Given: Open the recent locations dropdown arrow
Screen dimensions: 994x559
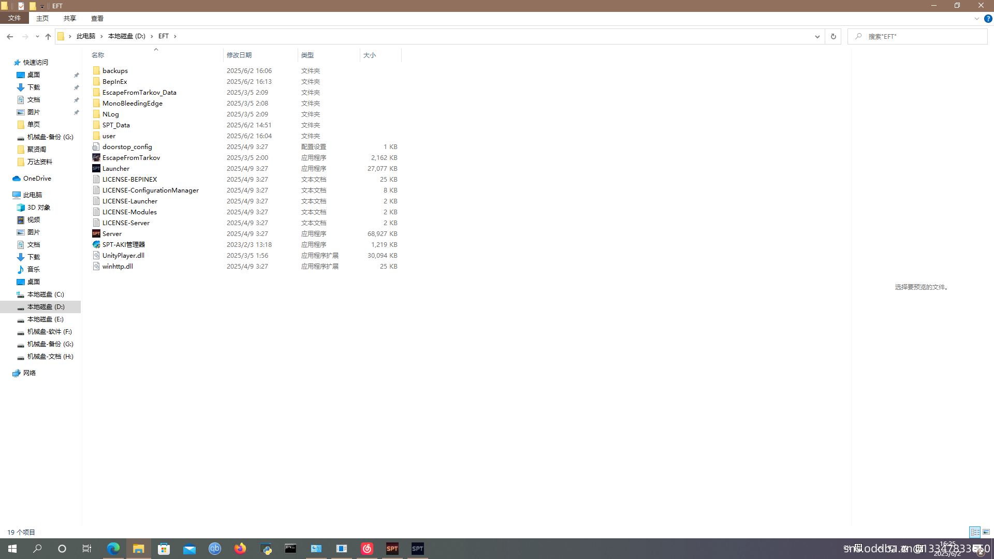Looking at the screenshot, I should pos(37,36).
